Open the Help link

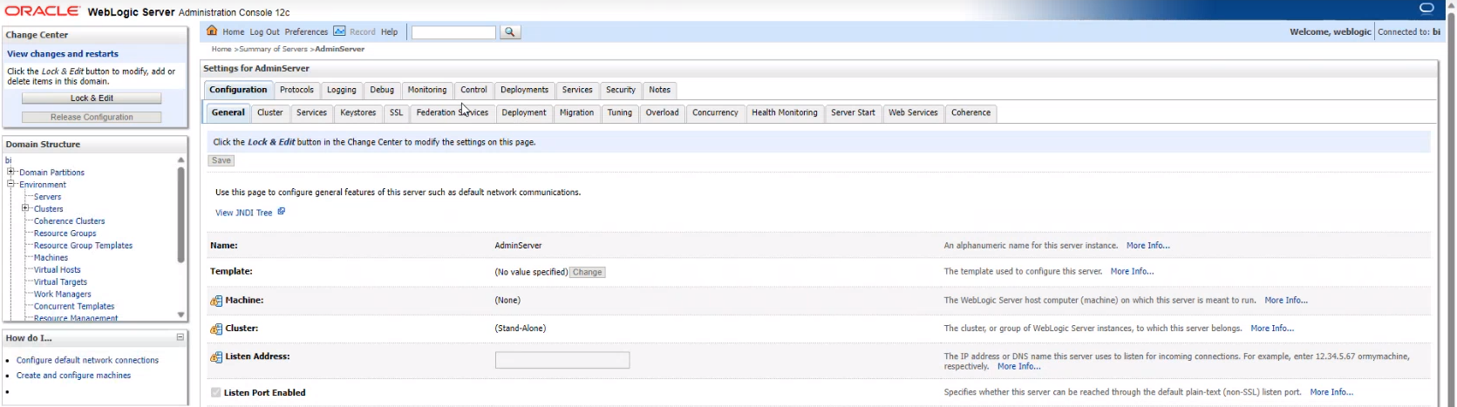389,32
